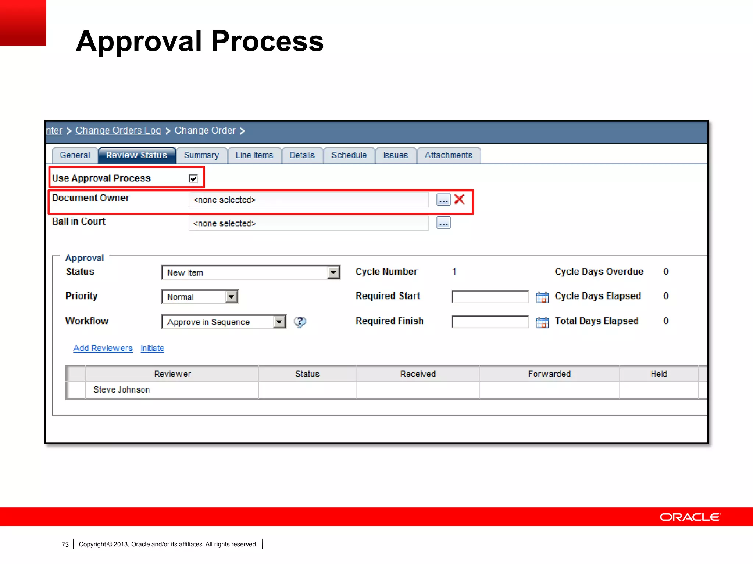Click the truncated 'nter' breadcrumb link

coord(54,131)
